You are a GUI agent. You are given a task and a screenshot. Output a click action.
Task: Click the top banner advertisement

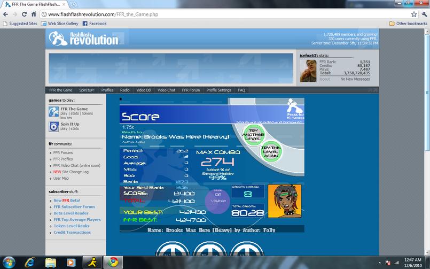[x=171, y=68]
